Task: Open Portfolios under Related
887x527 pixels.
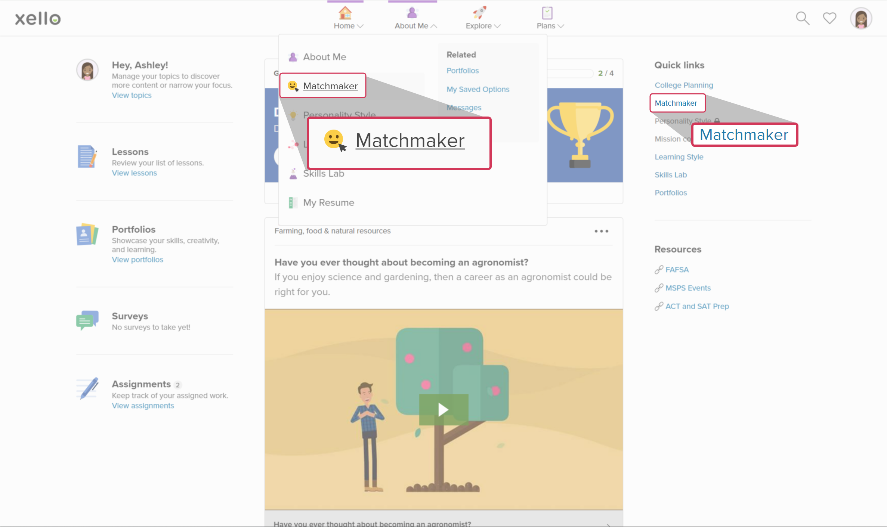Action: pyautogui.click(x=463, y=71)
